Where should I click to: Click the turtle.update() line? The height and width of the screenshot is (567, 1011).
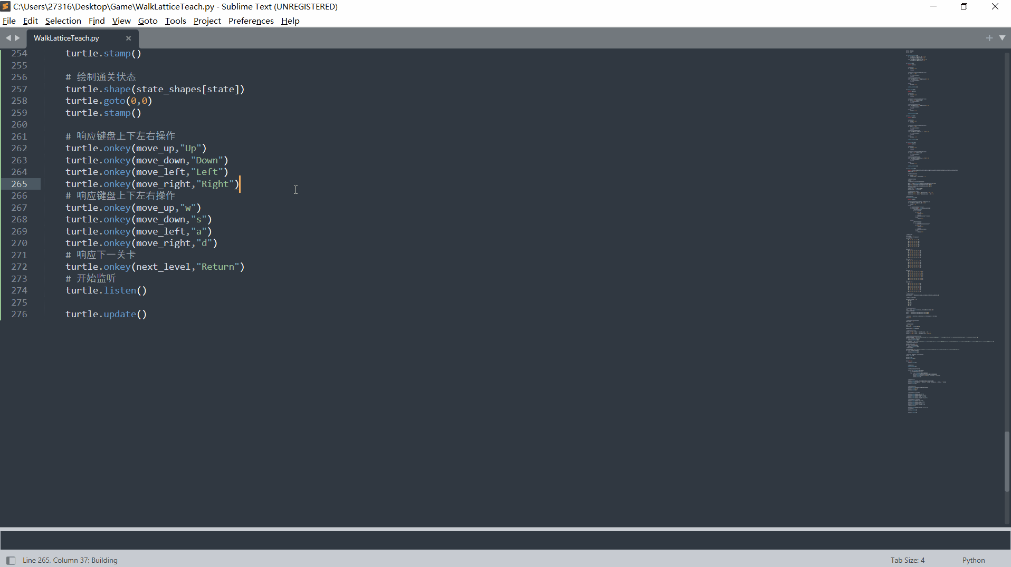106,314
